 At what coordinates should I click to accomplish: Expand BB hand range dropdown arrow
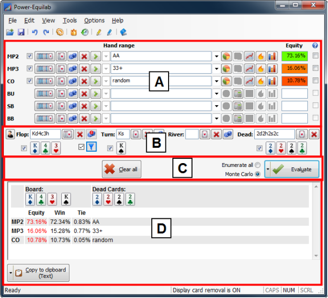[x=216, y=119]
